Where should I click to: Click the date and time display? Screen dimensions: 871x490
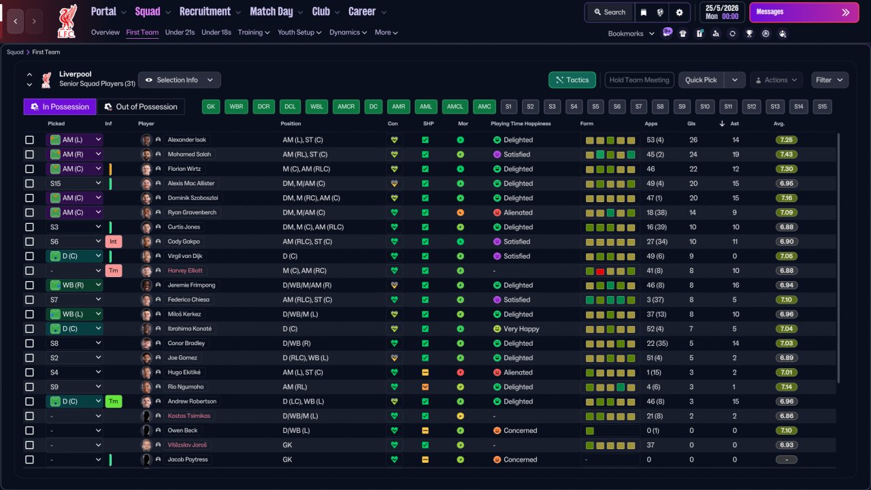click(x=722, y=12)
